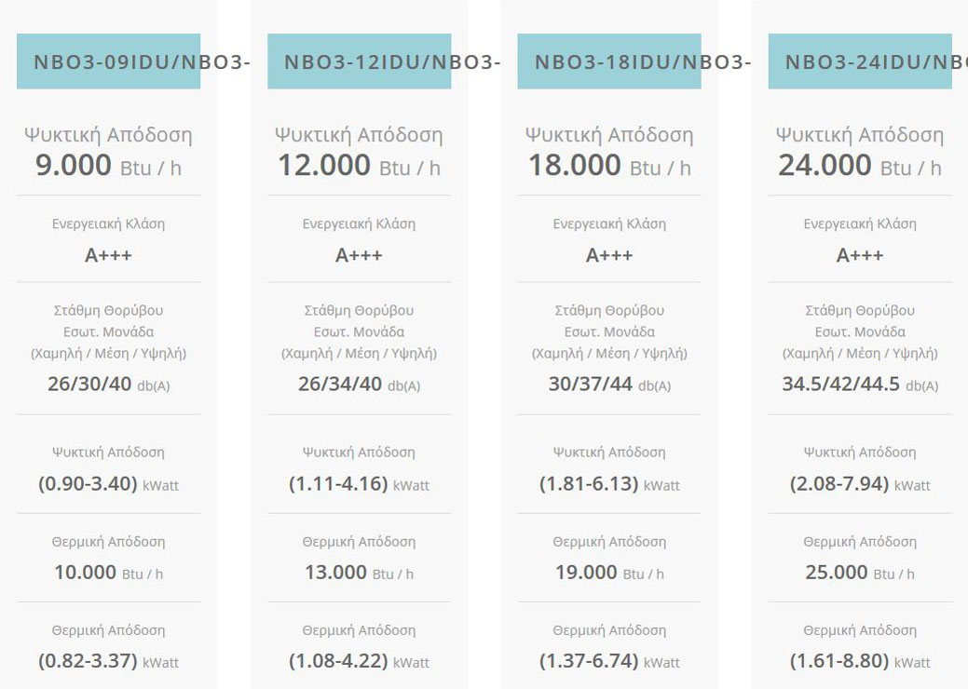Select the 34.5/42/44.5 db(A) noise level value
This screenshot has height=689, width=968.
pyautogui.click(x=860, y=384)
